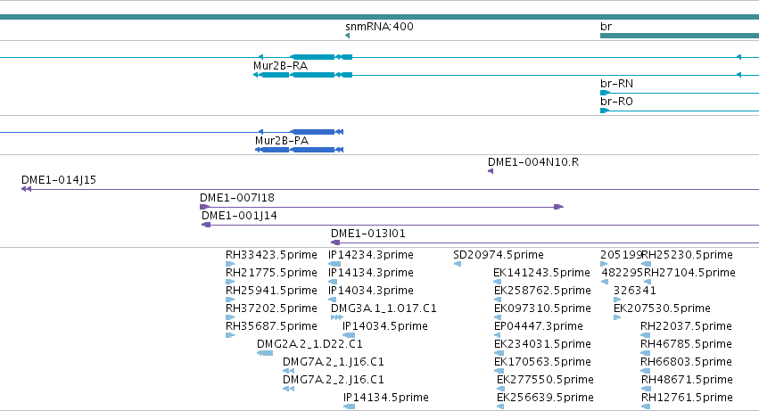Open the DME1-007I18 BAC clone label

pos(237,198)
